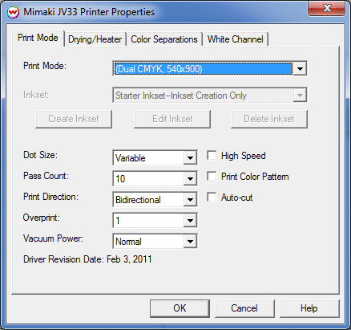This screenshot has height=330, width=351.
Task: Switch to the Drying/Heater tab
Action: click(x=95, y=39)
